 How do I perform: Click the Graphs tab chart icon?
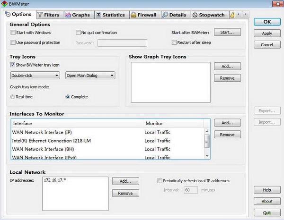(68, 15)
